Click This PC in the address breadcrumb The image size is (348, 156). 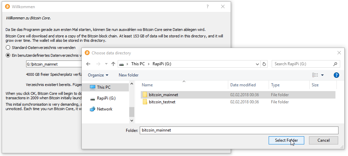point(138,64)
